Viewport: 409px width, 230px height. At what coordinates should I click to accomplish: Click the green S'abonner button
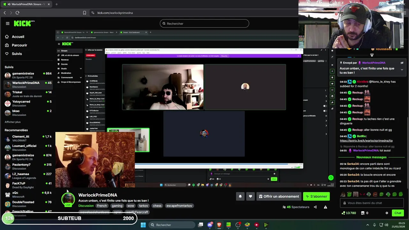(x=316, y=196)
